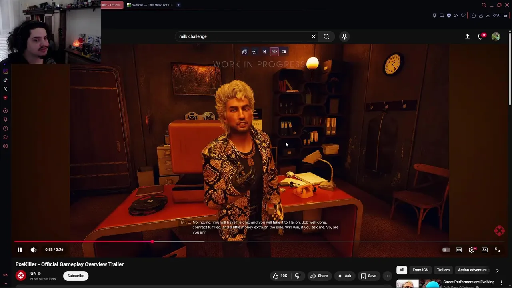Take a snapshot with capture icon

click(442, 16)
